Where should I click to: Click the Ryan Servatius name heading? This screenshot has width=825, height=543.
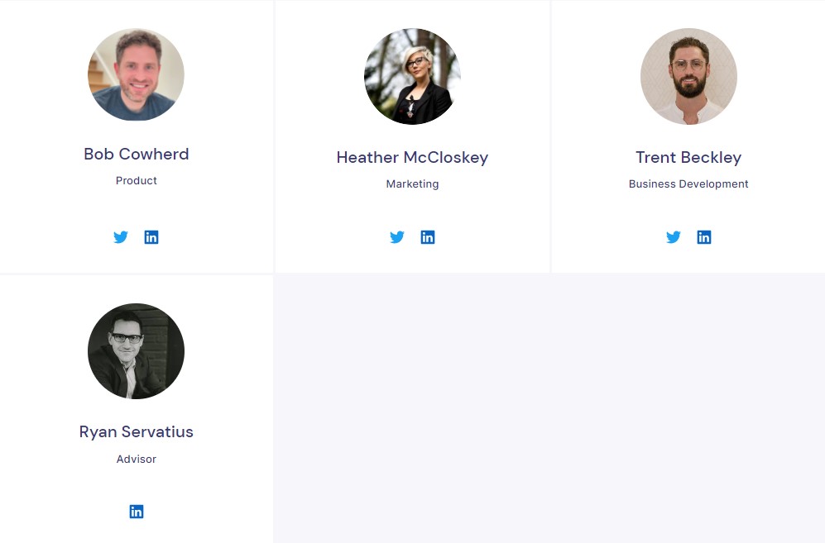coord(137,431)
